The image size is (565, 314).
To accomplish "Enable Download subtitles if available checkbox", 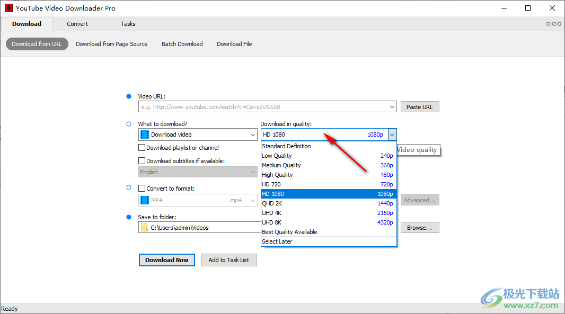I will pyautogui.click(x=142, y=161).
